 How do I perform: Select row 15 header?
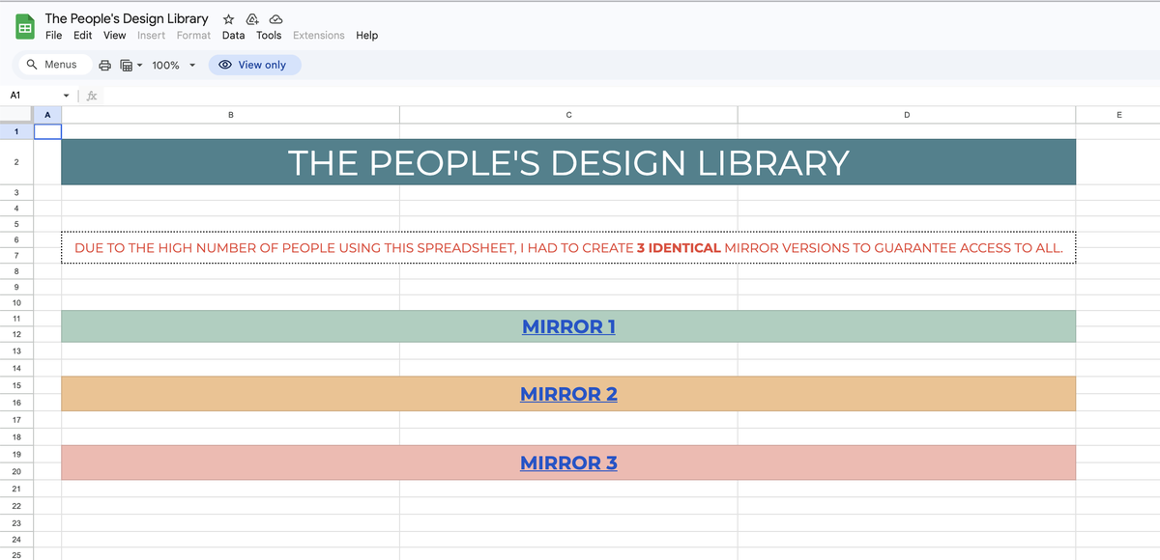16,384
